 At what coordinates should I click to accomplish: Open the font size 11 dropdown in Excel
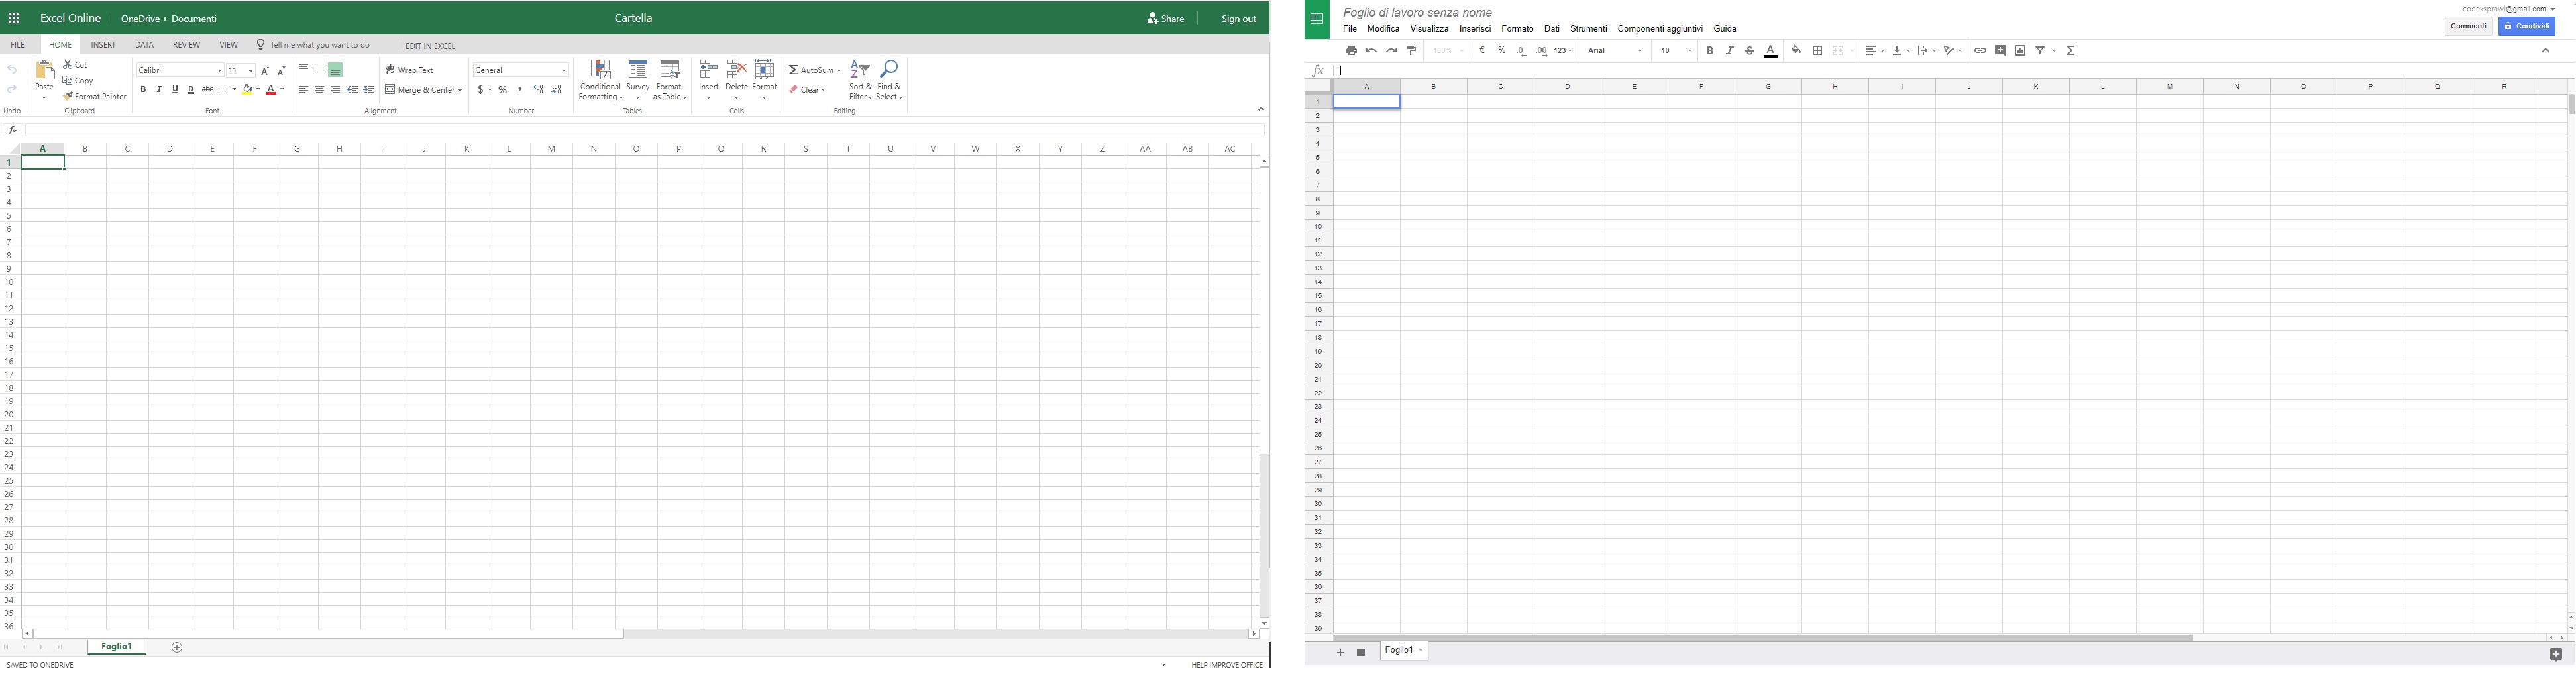click(x=241, y=70)
